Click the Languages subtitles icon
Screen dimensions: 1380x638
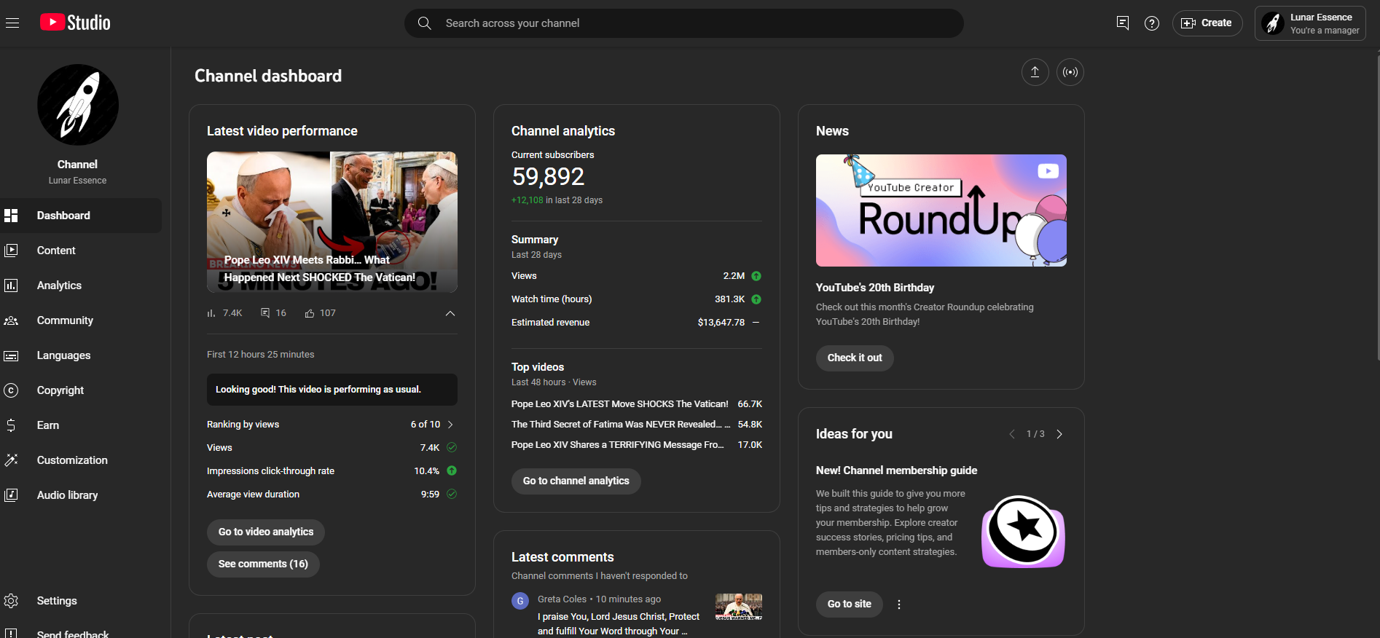coord(11,355)
